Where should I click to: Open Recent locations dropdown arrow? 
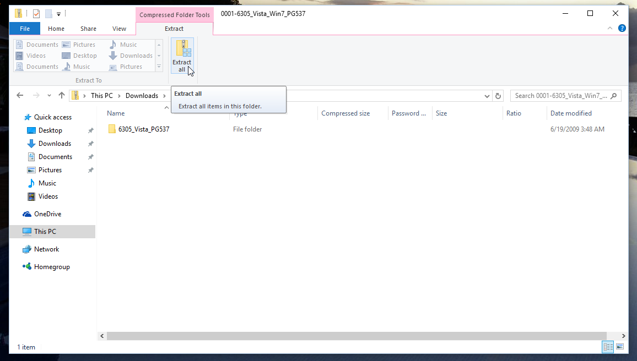coord(48,96)
